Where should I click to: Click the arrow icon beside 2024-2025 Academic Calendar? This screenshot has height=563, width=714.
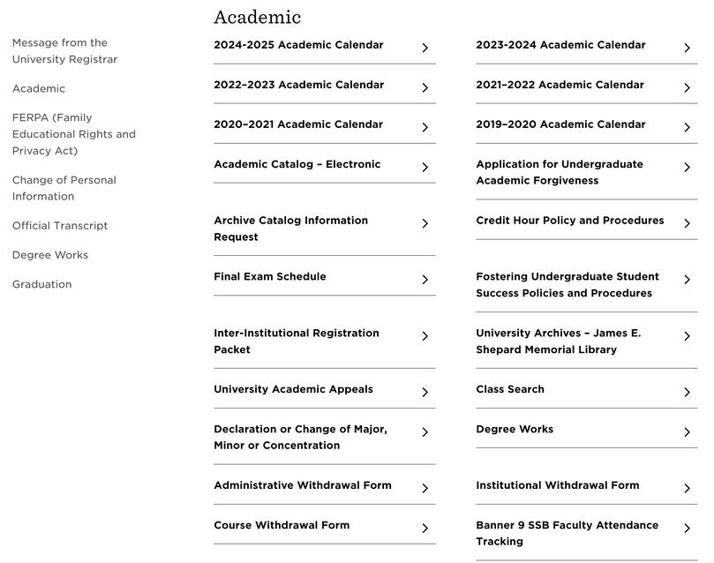[425, 48]
